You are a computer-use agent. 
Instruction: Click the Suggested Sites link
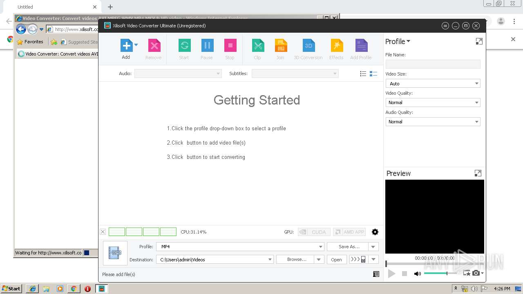click(x=79, y=42)
